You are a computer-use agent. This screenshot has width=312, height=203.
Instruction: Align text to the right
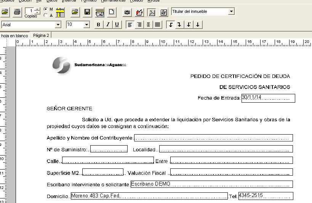tap(139, 25)
